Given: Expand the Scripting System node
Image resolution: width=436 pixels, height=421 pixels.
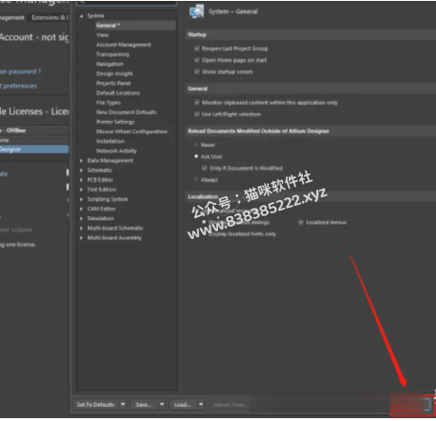Looking at the screenshot, I should pos(81,199).
